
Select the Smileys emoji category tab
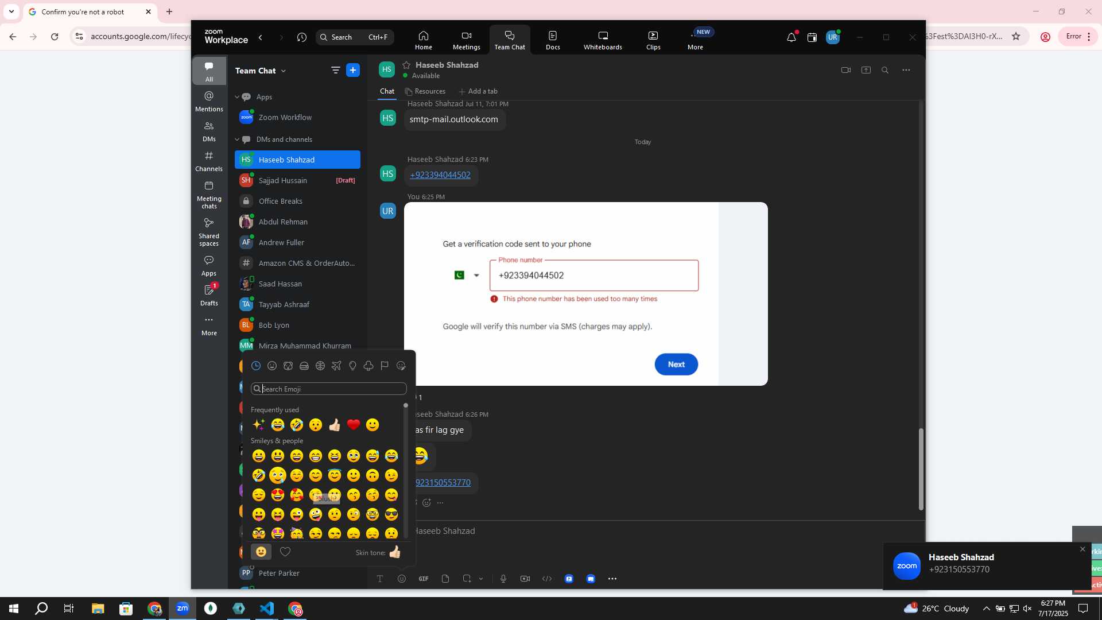tap(272, 366)
